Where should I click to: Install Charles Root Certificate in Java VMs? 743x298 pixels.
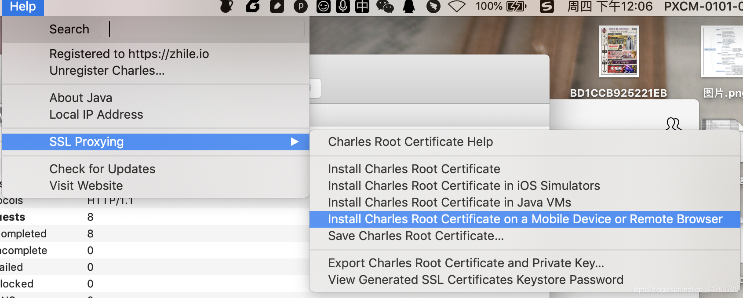449,202
